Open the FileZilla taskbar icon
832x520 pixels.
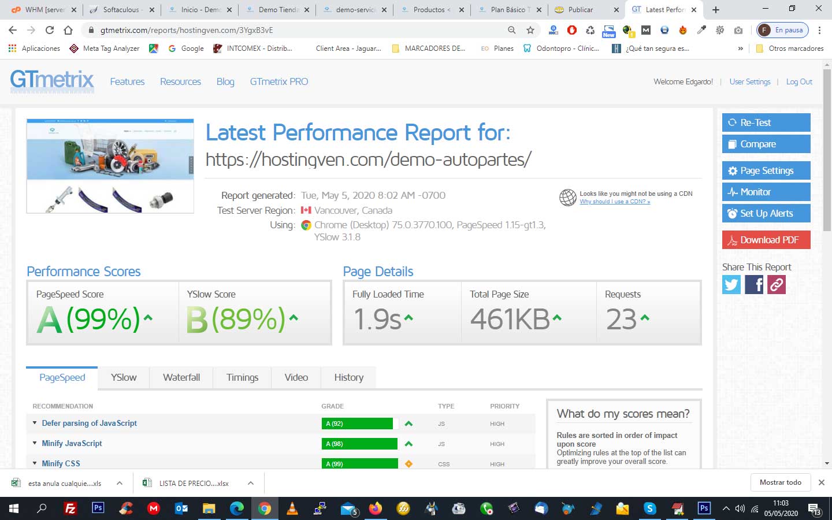click(x=70, y=508)
